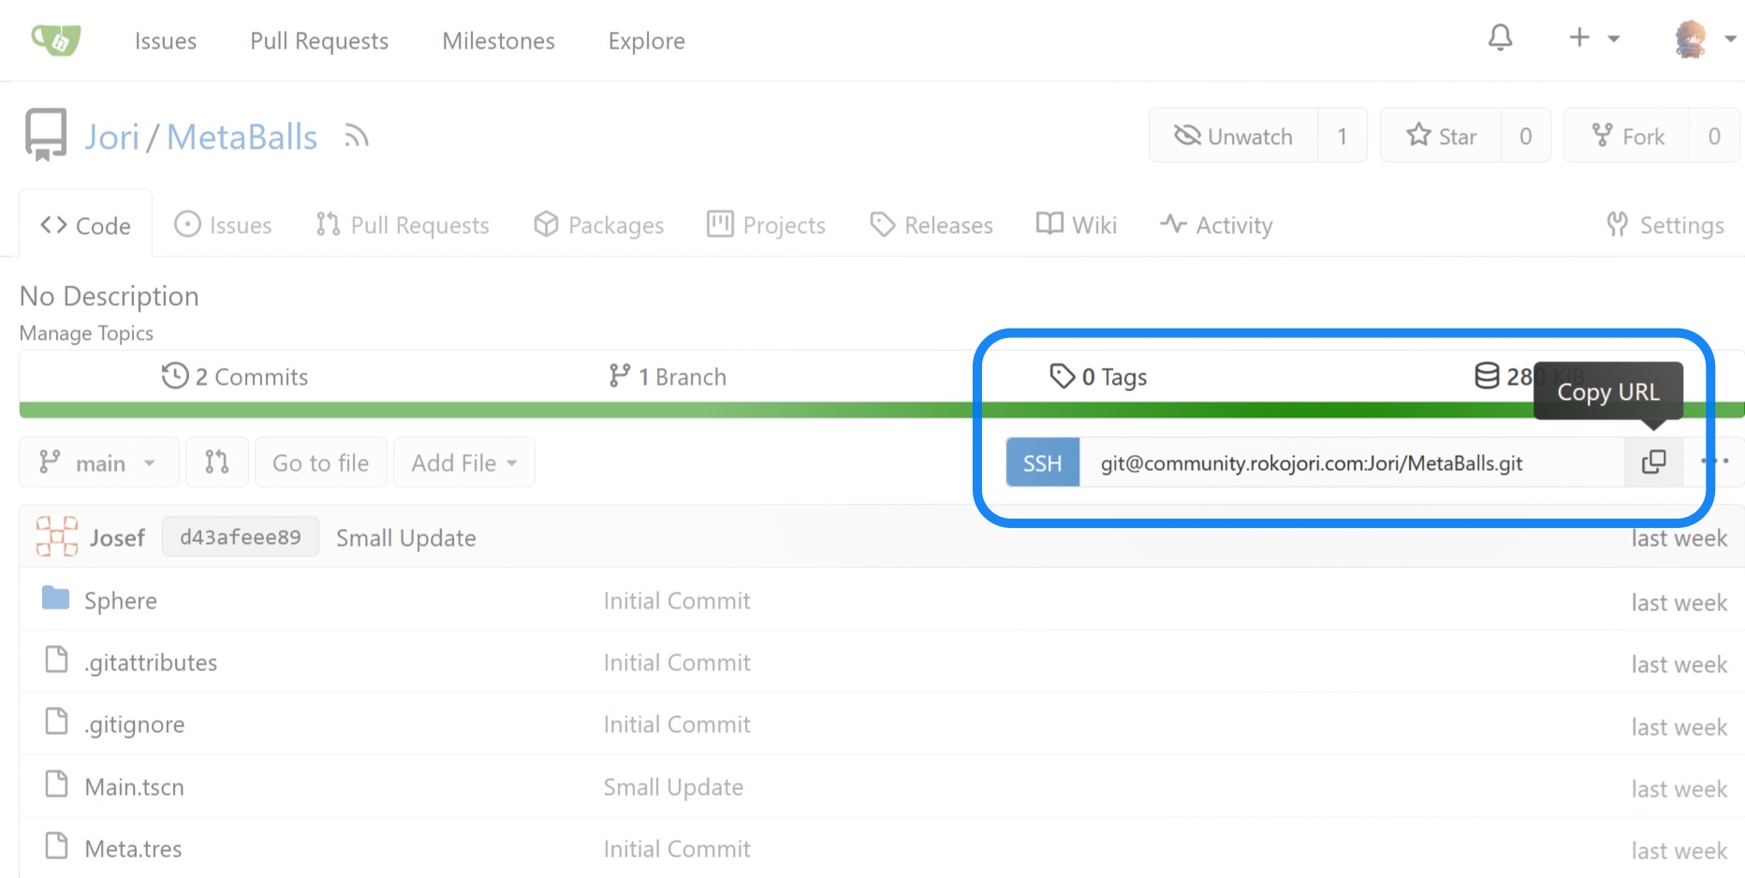Open the more clone options ellipsis
The height and width of the screenshot is (878, 1745).
[x=1714, y=461]
